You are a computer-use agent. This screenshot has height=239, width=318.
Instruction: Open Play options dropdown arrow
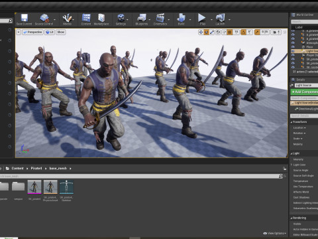coord(211,19)
